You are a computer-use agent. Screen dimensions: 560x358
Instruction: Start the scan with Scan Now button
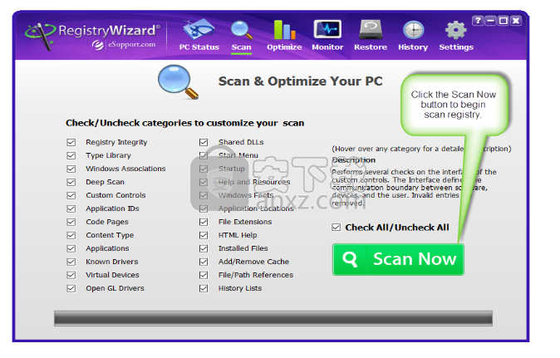(398, 259)
